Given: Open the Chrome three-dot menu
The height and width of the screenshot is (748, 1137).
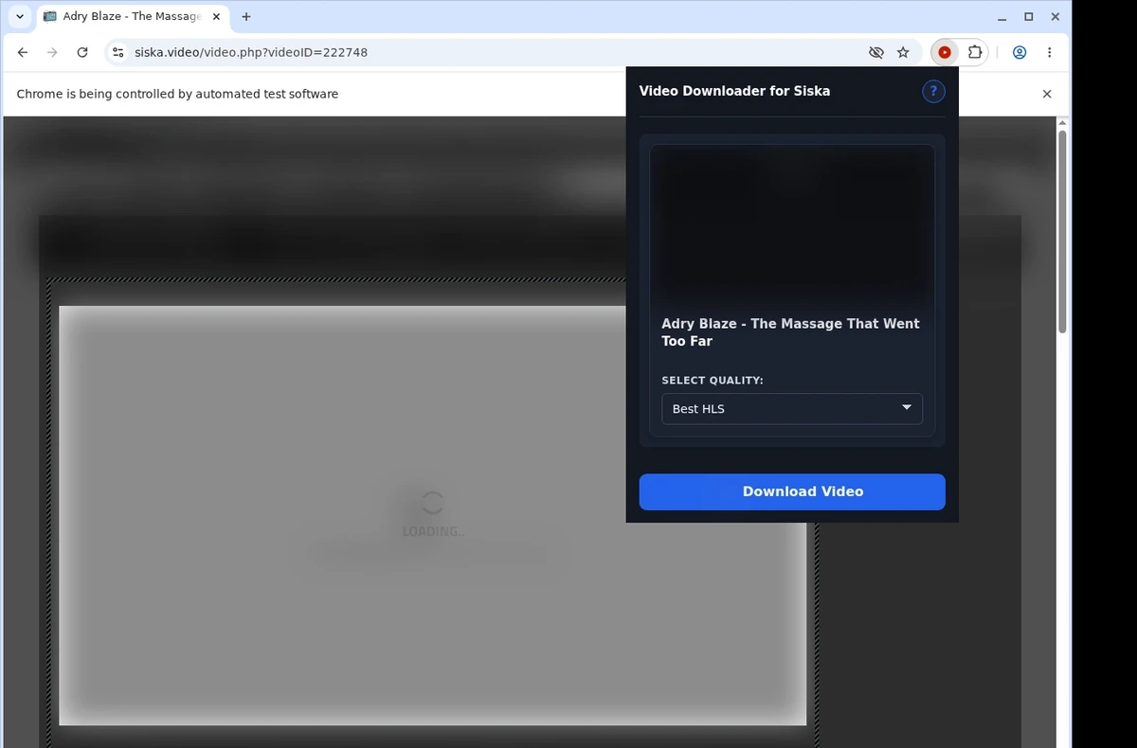Looking at the screenshot, I should coord(1049,53).
